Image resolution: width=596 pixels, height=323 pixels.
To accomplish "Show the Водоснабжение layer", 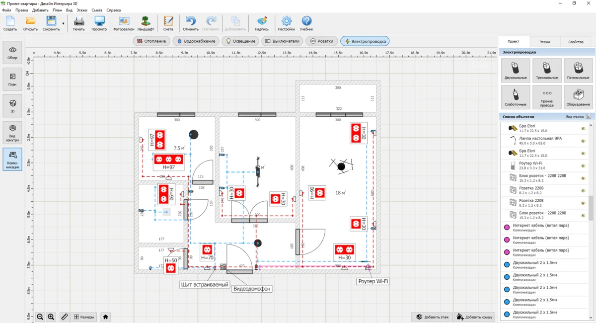I will (197, 41).
